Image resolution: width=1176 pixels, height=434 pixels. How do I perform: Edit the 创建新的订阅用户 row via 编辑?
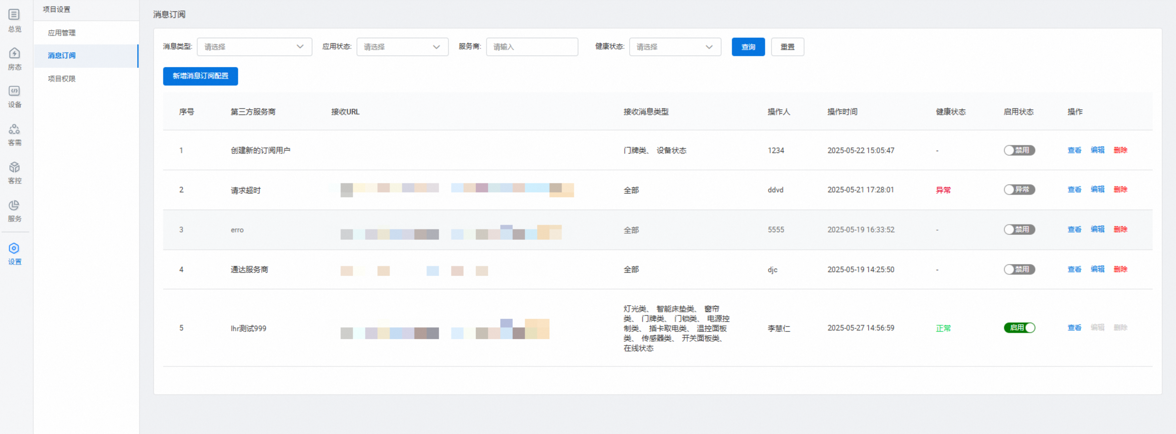1097,150
